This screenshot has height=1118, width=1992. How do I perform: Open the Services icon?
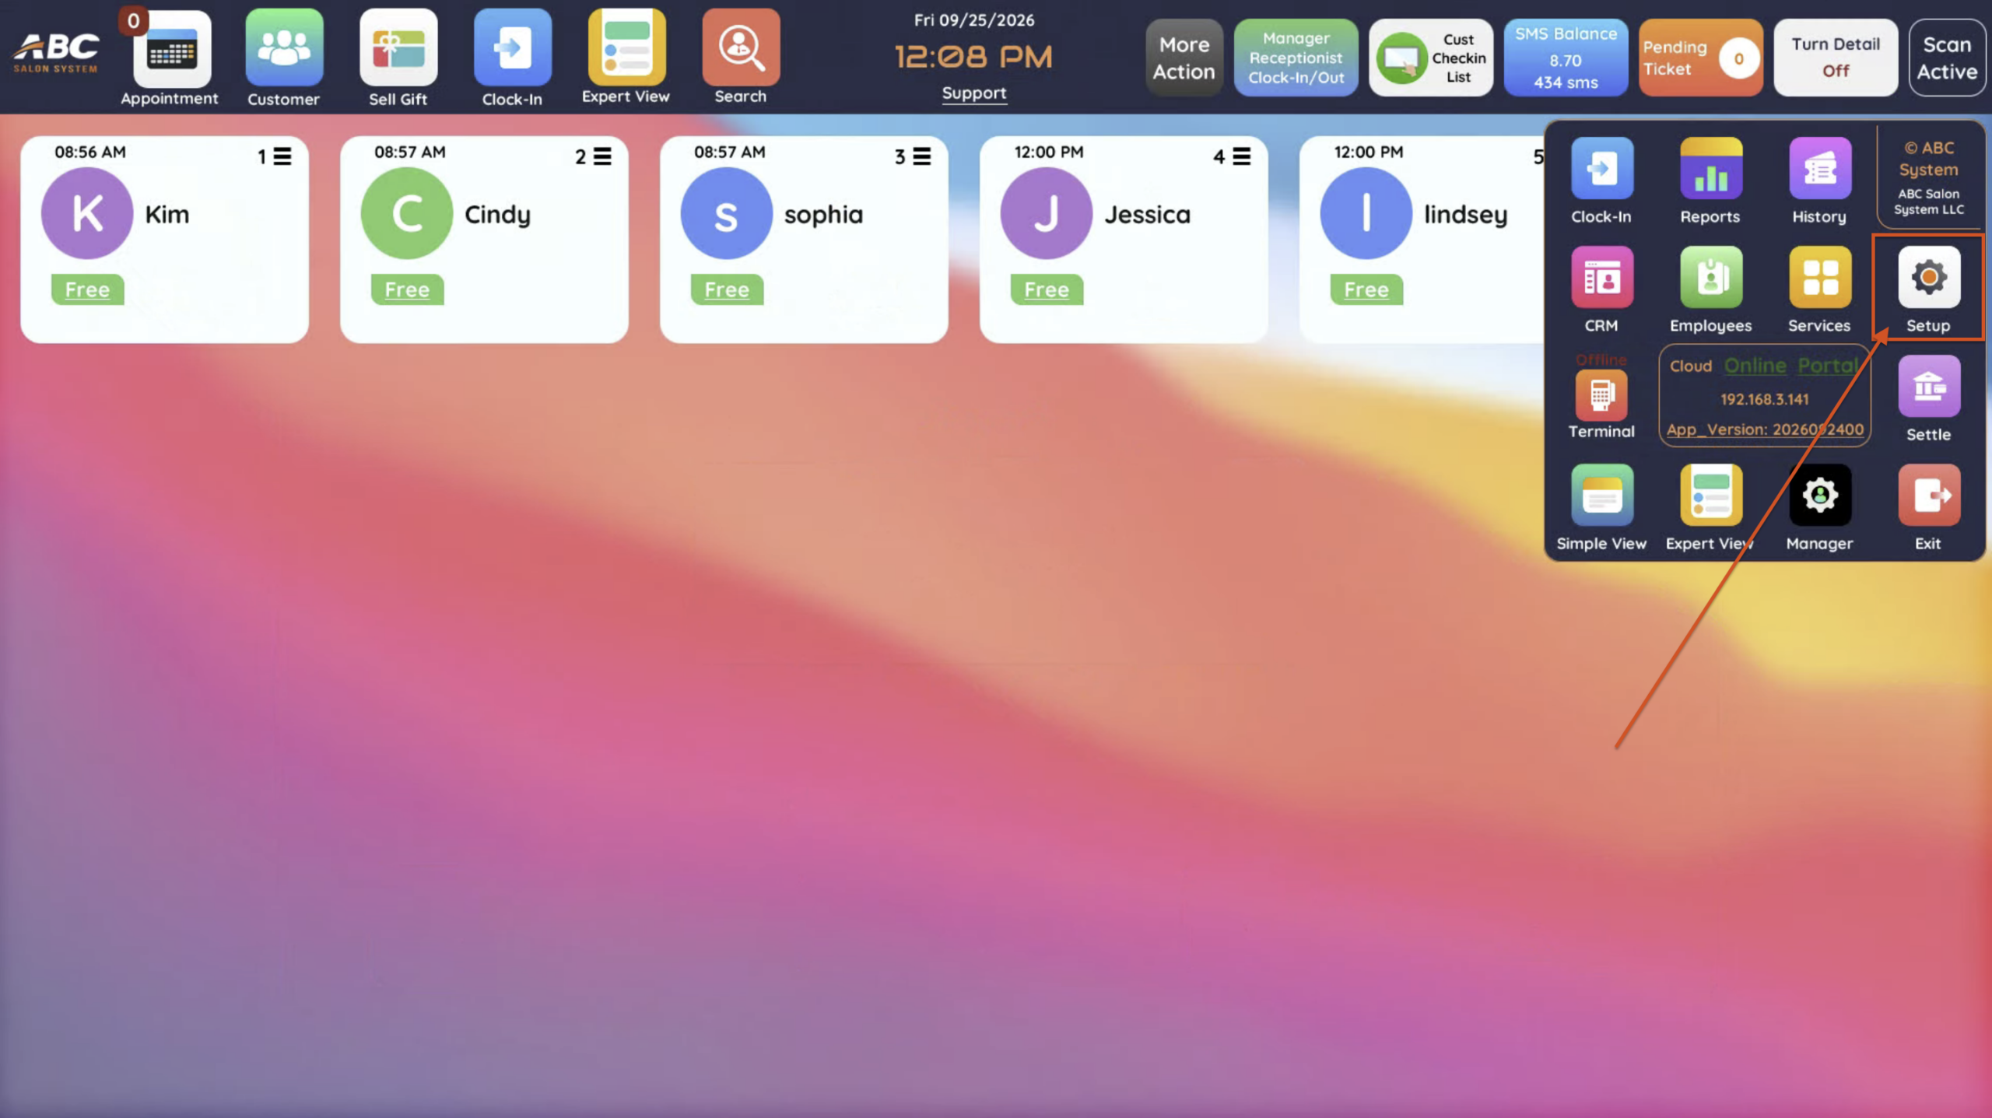1819,277
